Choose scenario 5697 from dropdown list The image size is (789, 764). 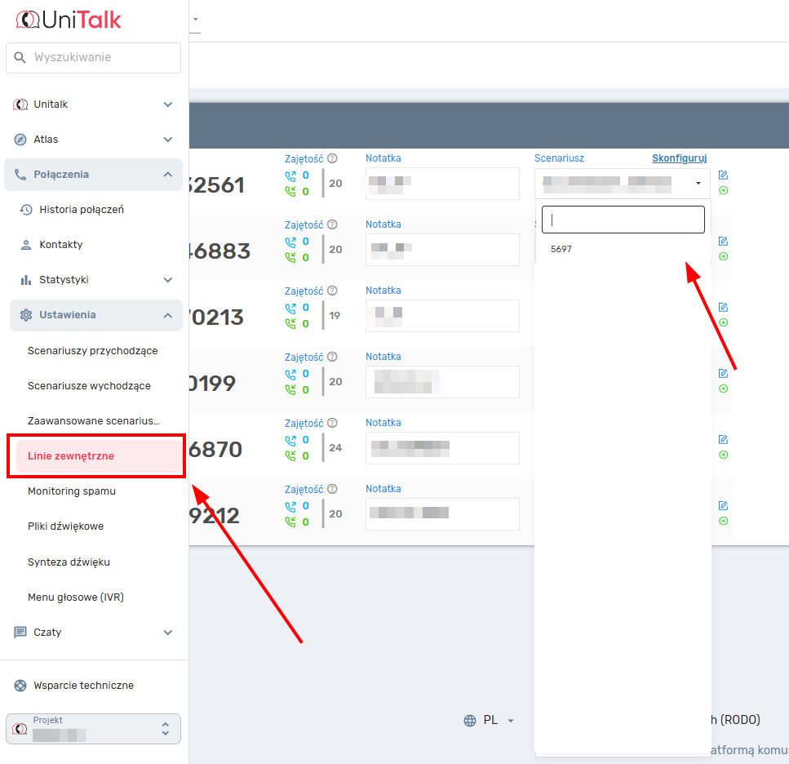[x=561, y=250]
